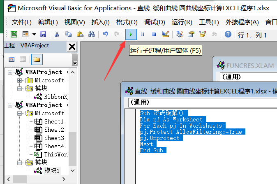Image resolution: width=277 pixels, height=184 pixels.
Task: Open Properties Window toolbar icon
Action: tap(191, 34)
